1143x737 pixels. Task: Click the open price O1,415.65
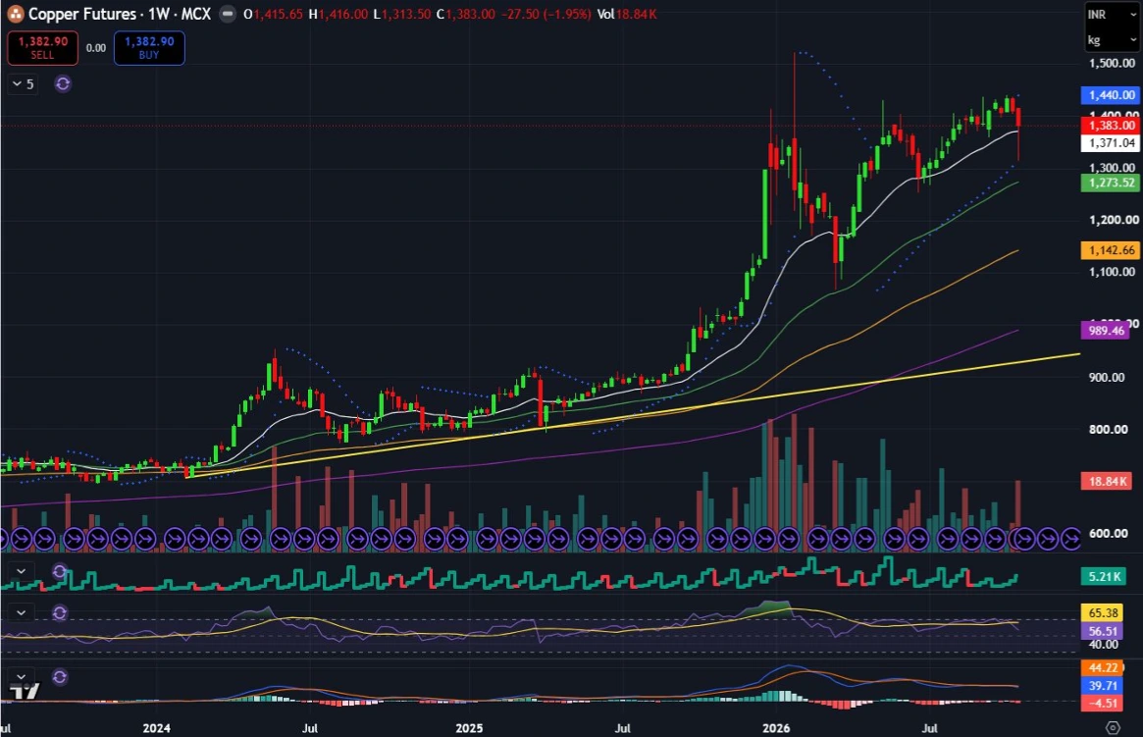[x=273, y=14]
